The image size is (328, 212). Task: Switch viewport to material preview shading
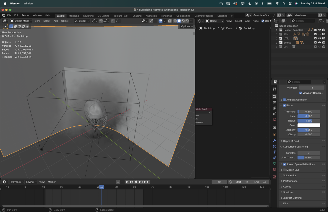(x=183, y=21)
